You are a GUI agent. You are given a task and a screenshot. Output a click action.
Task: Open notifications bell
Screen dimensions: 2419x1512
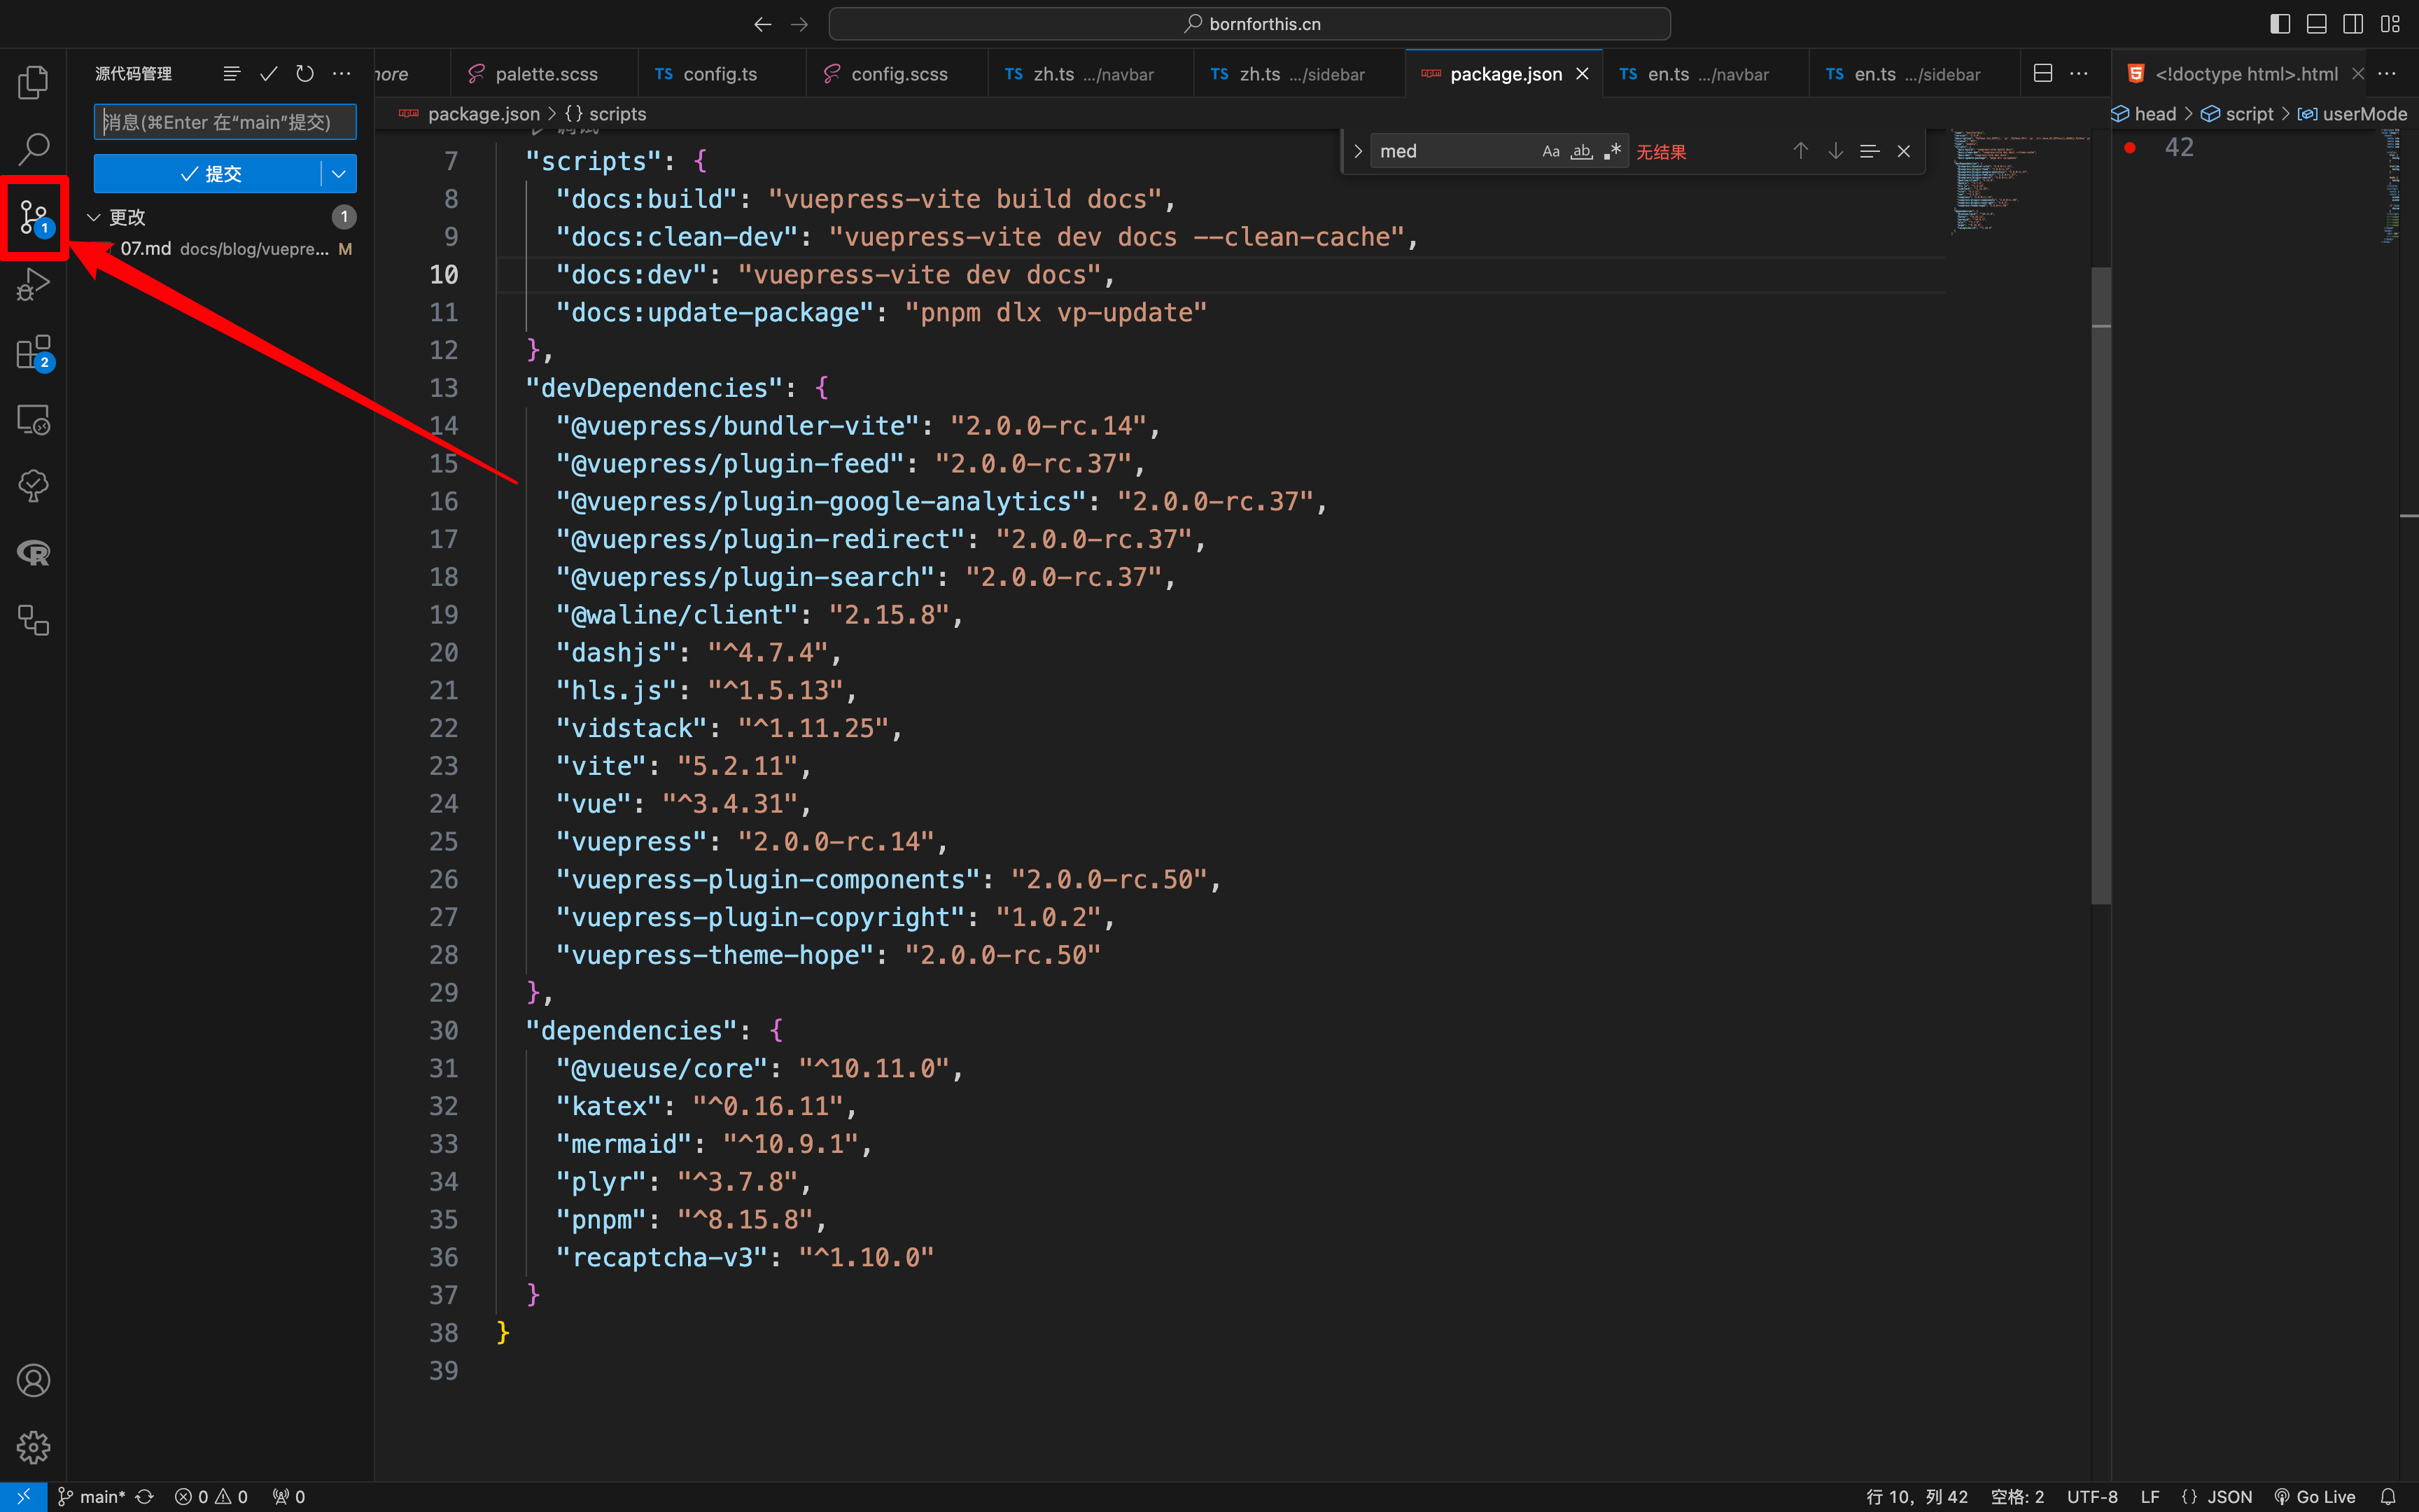coord(2388,1497)
